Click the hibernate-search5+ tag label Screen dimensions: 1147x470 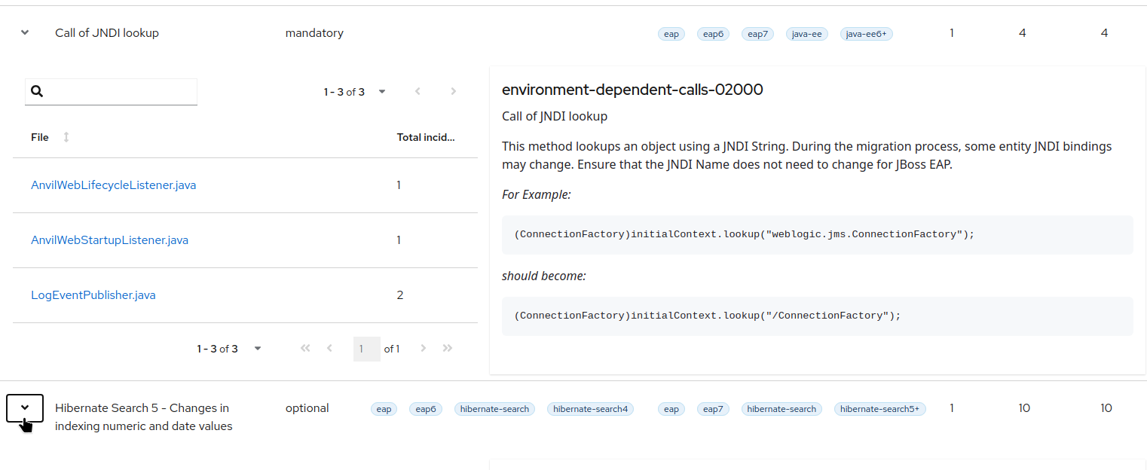point(879,409)
